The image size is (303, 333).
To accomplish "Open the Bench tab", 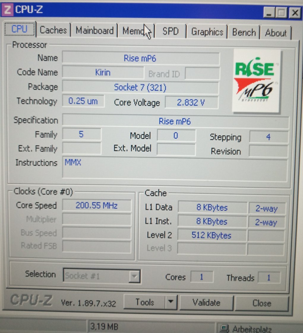I will (244, 32).
